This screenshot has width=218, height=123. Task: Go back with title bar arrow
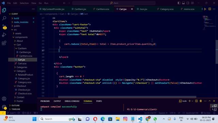64,3
